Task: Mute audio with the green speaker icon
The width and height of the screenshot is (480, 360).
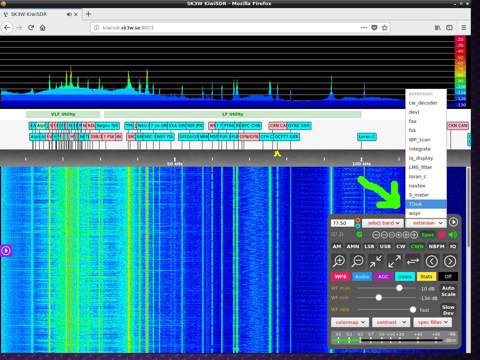Action: coord(453,235)
